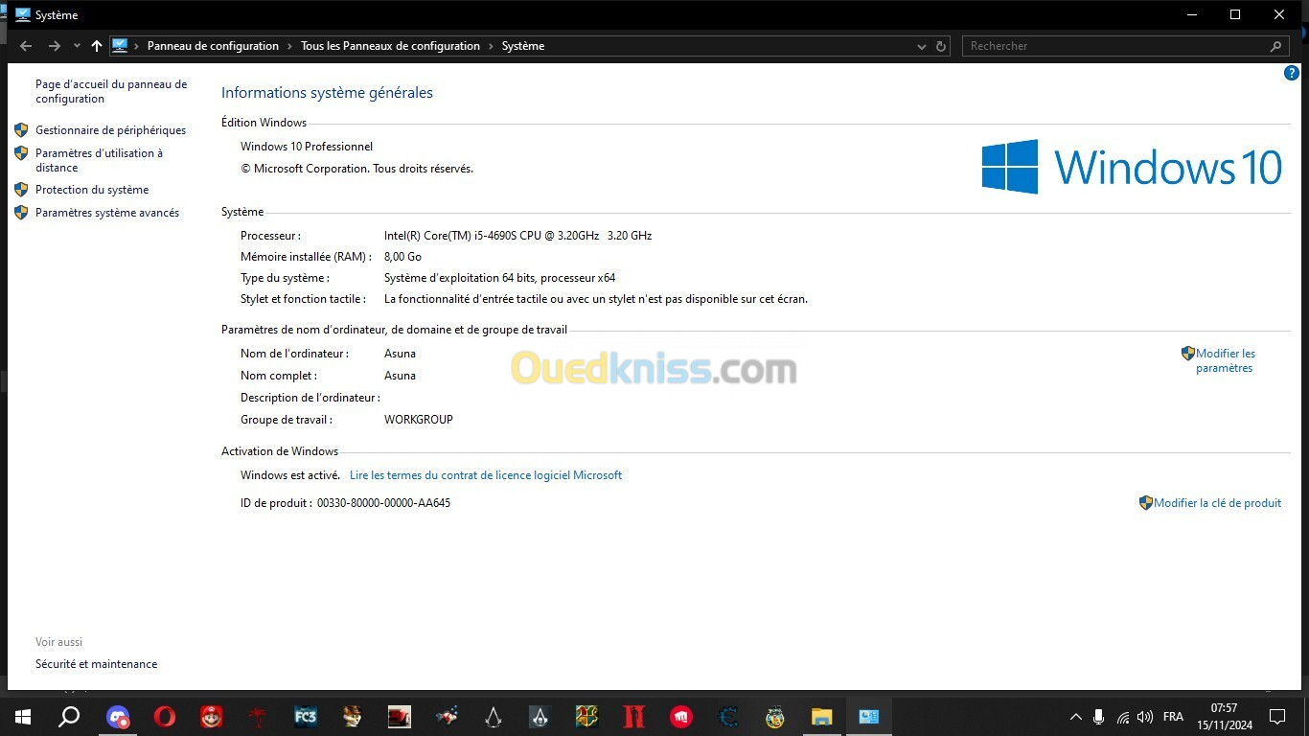Launch the dark square Assassin's Creed icon

click(540, 716)
